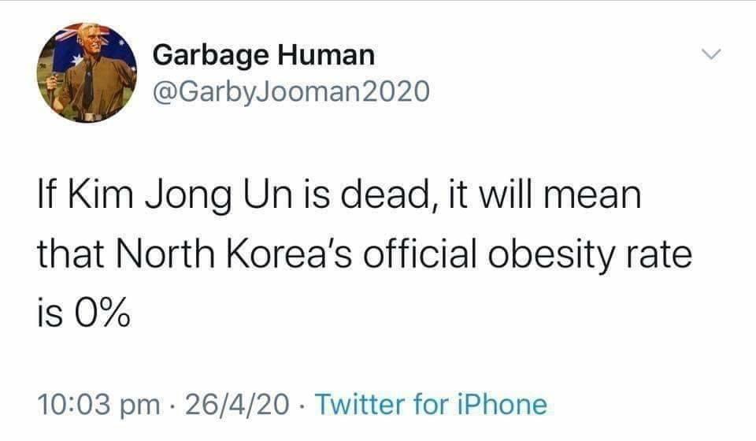Click the words 'North Korea's' in tweet
Viewport: 756px width, 441px height.
pos(233,254)
